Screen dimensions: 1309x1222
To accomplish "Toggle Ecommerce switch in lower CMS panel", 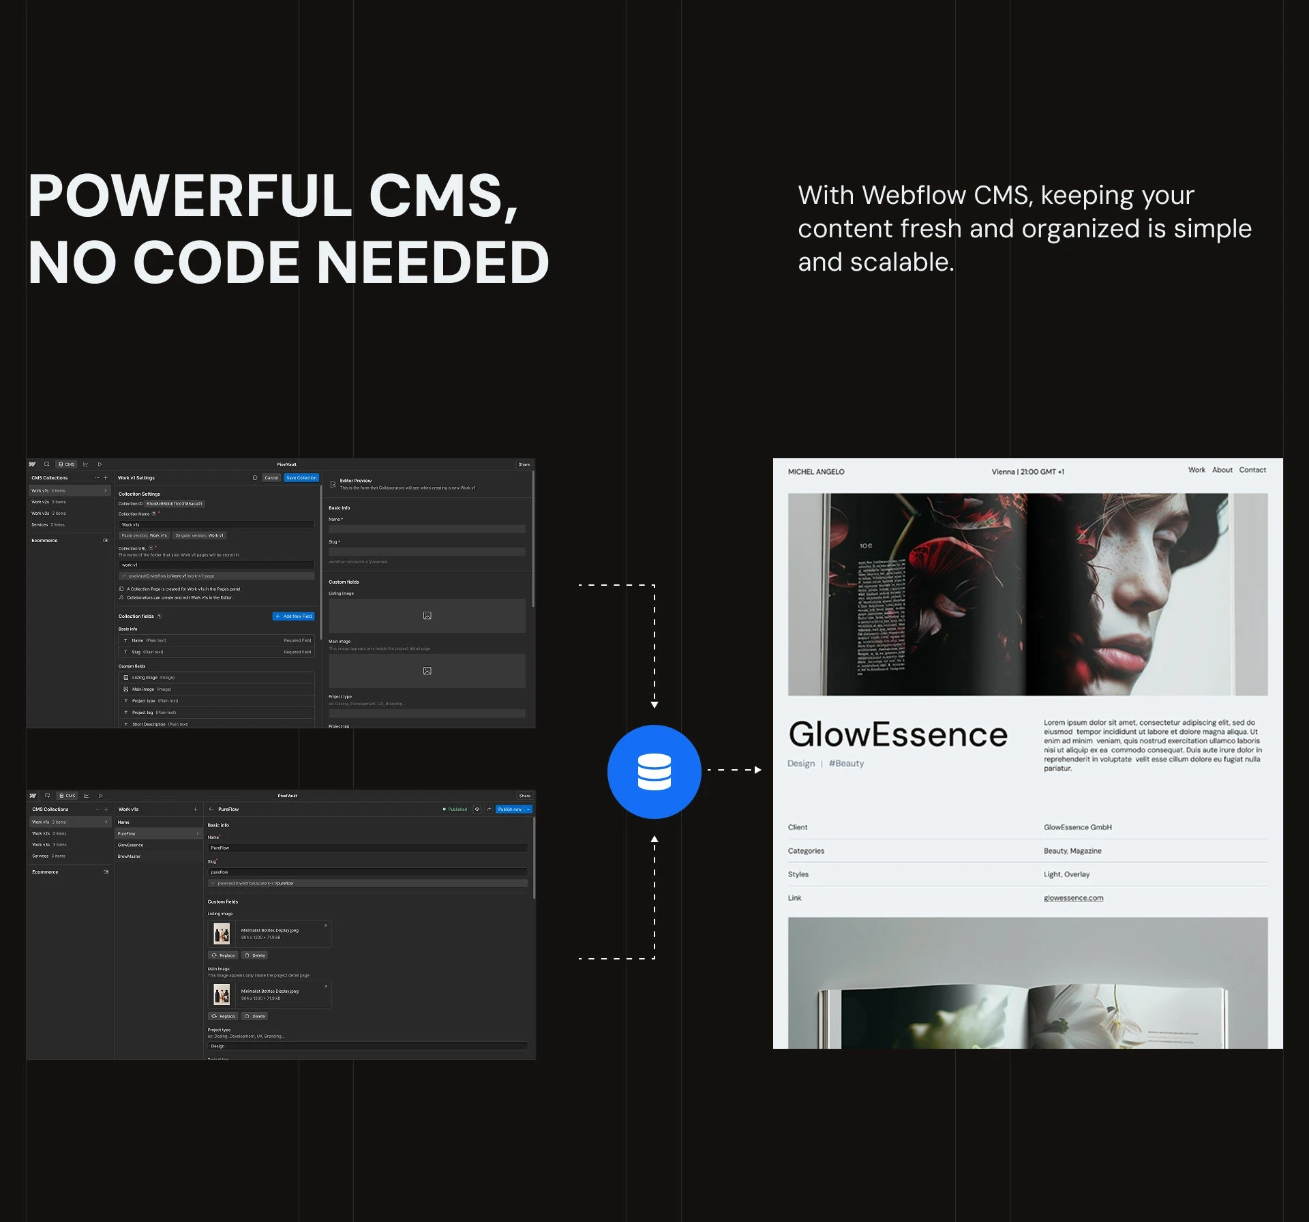I will pyautogui.click(x=106, y=872).
